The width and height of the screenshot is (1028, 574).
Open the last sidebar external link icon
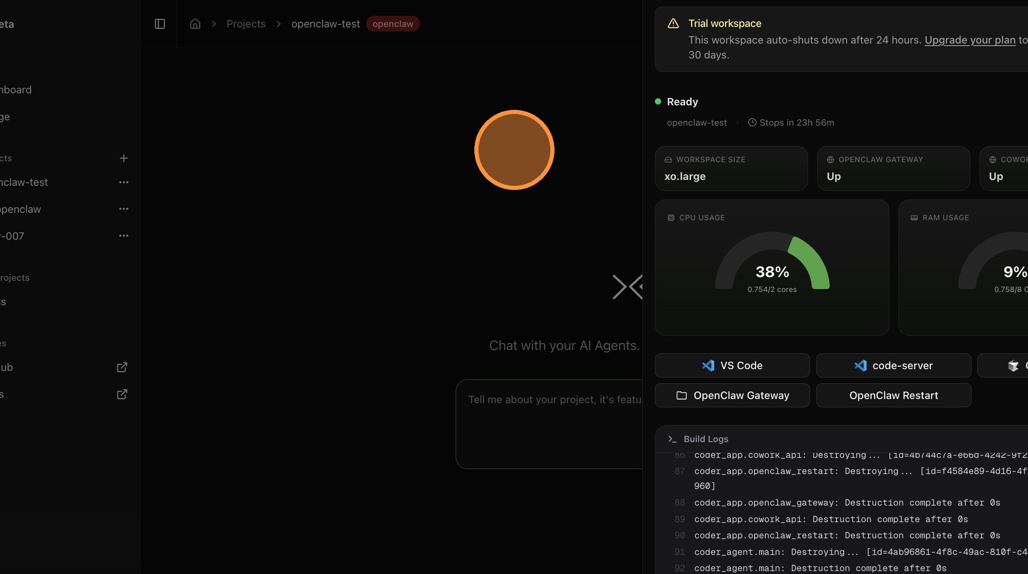(122, 394)
